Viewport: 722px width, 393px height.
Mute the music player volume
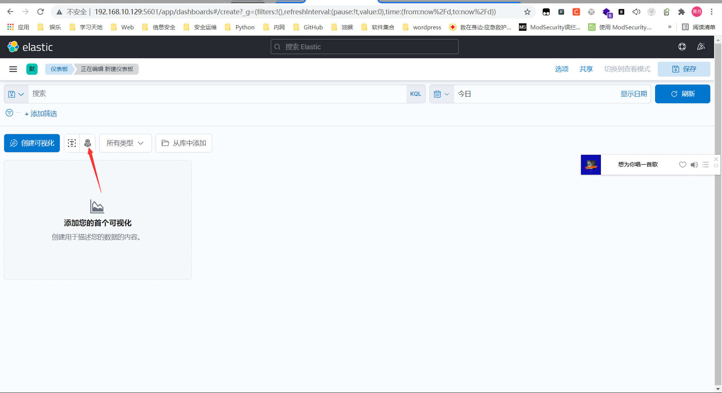tap(694, 165)
